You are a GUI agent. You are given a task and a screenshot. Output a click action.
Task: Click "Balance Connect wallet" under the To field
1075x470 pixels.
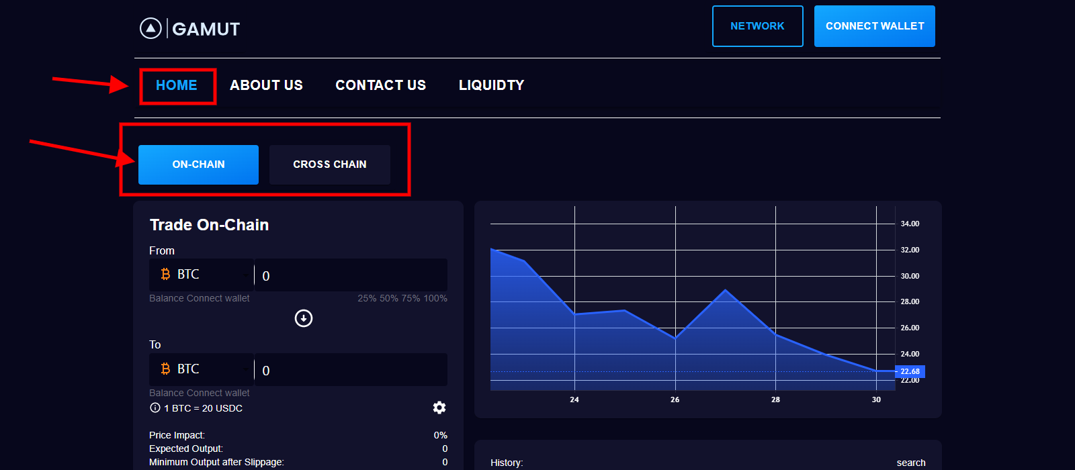pyautogui.click(x=200, y=393)
